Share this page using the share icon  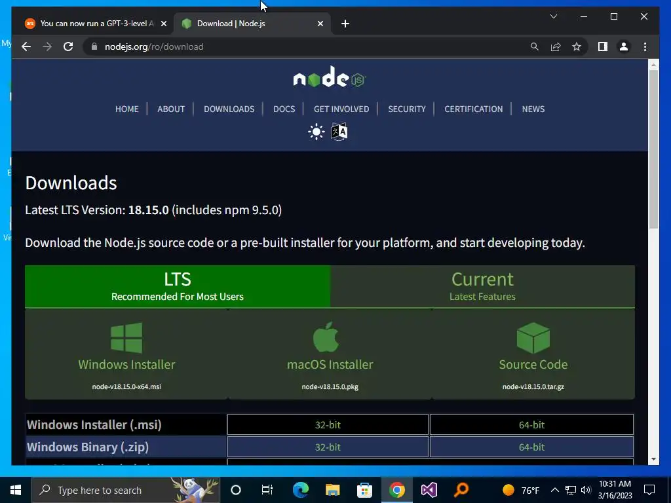point(556,47)
